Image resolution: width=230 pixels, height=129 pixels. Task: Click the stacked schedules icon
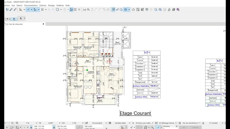click(142, 10)
